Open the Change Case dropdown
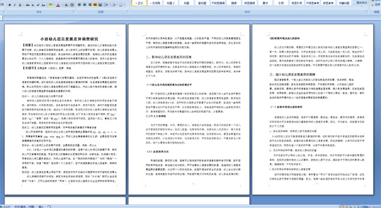 (44, 5)
